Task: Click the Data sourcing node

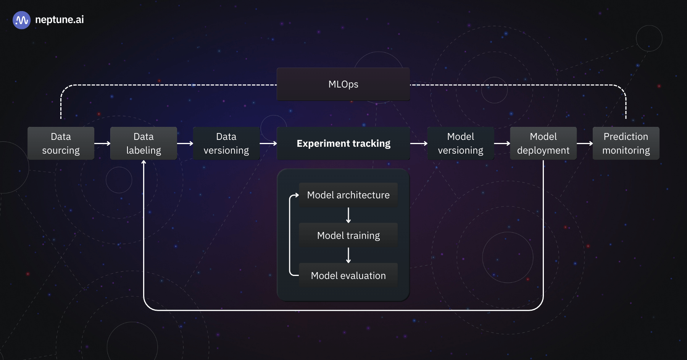Action: [x=61, y=143]
